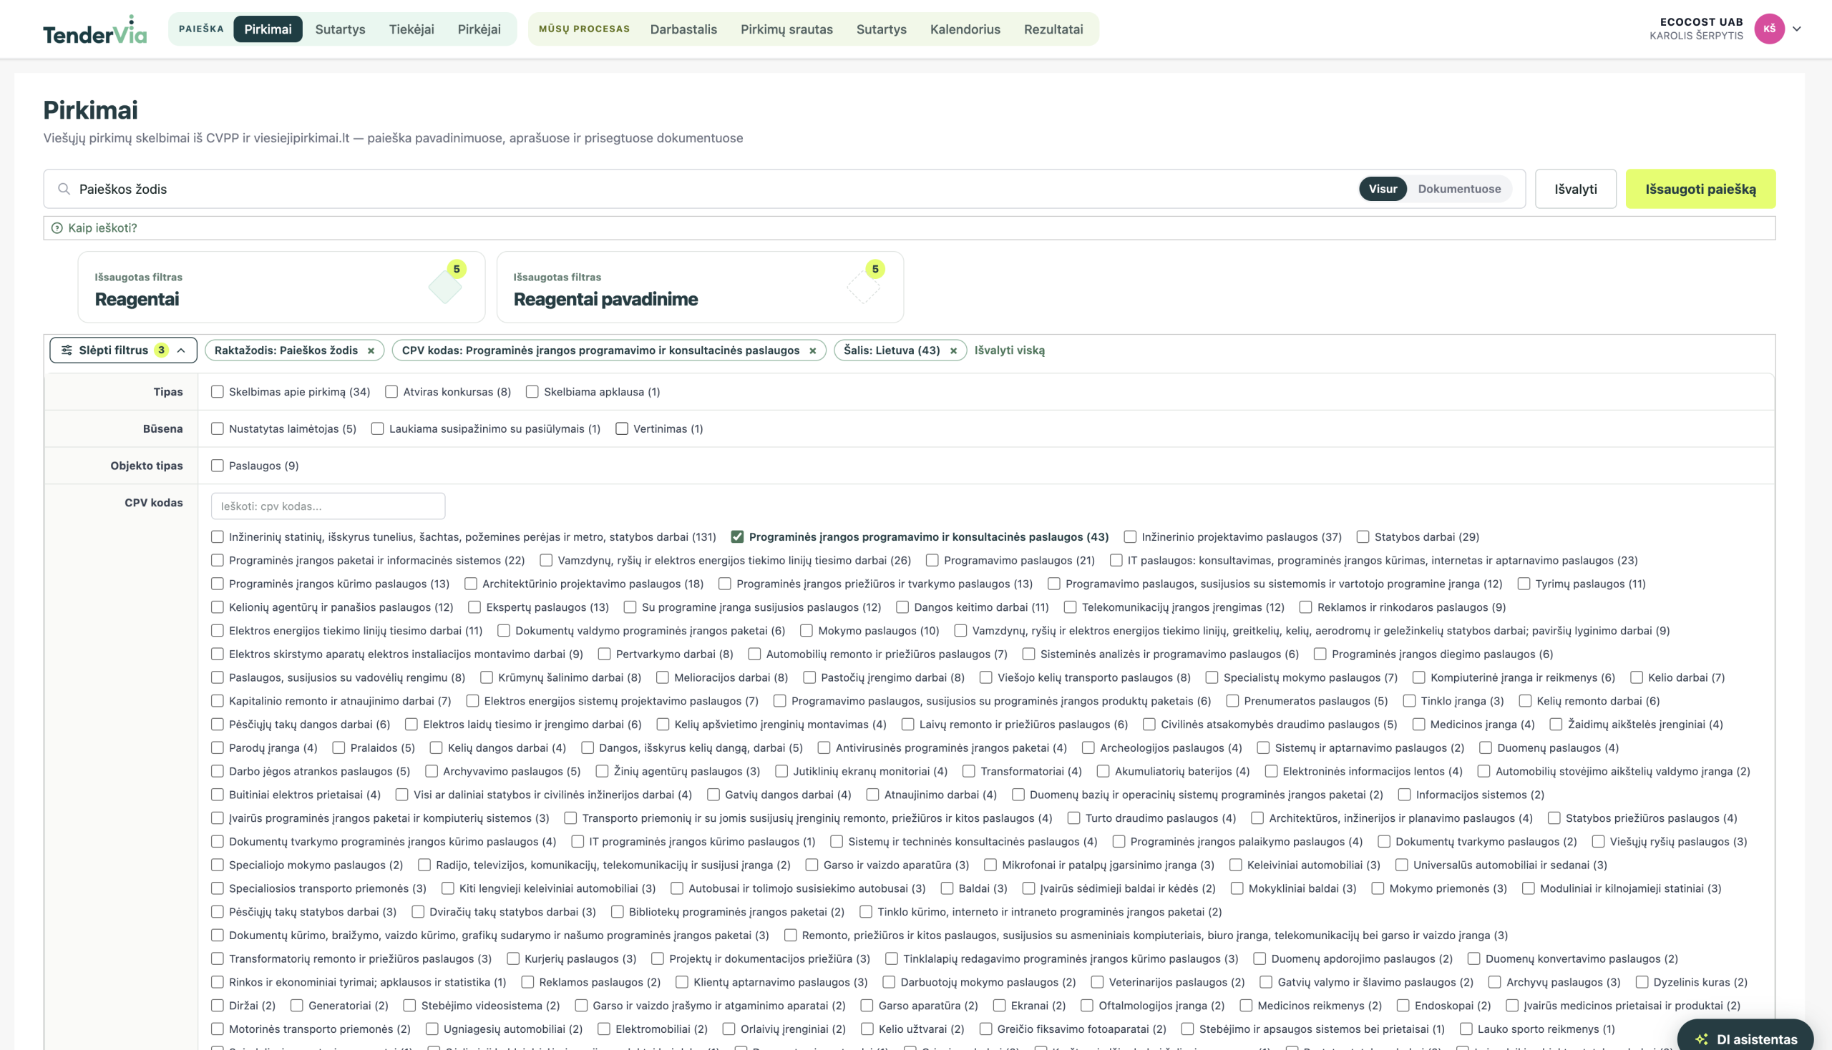This screenshot has height=1050, width=1832.
Task: Select the Visur search scope
Action: coord(1383,189)
